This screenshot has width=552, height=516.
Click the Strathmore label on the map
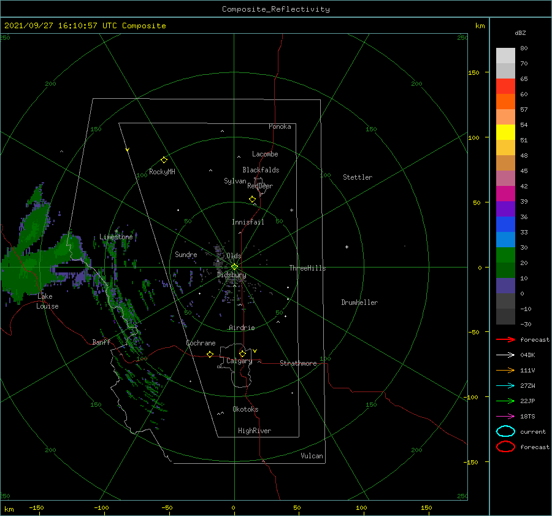[x=298, y=363]
